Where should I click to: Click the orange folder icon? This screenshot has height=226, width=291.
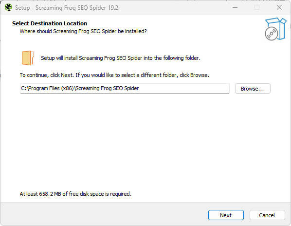click(28, 58)
